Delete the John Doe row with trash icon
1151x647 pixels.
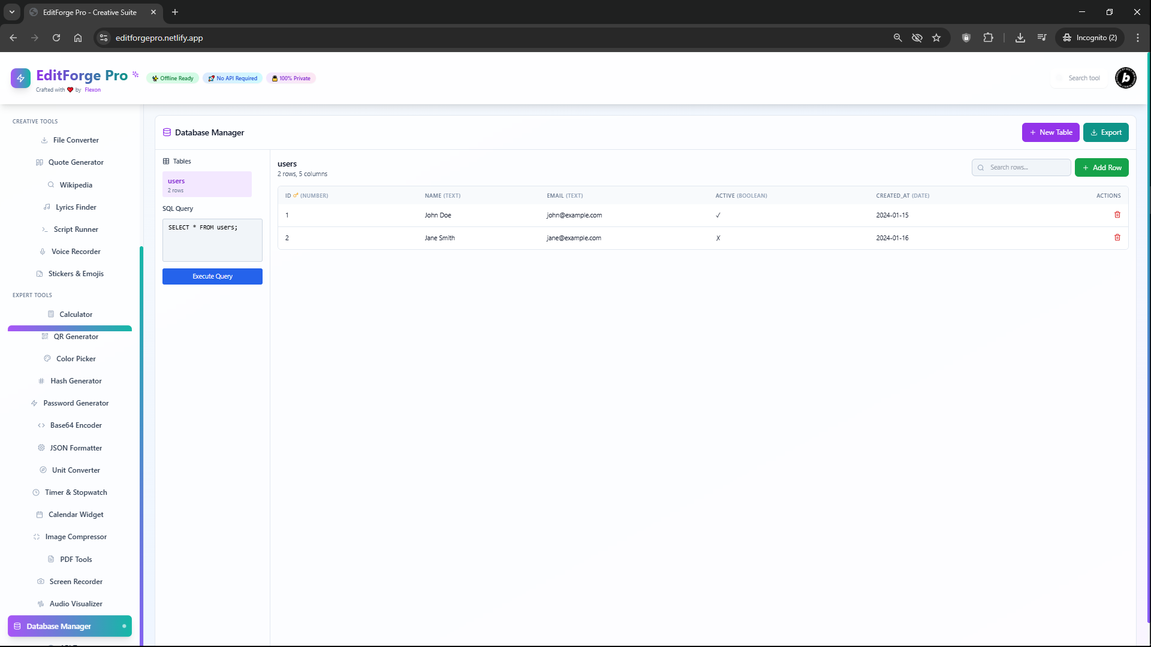tap(1117, 215)
